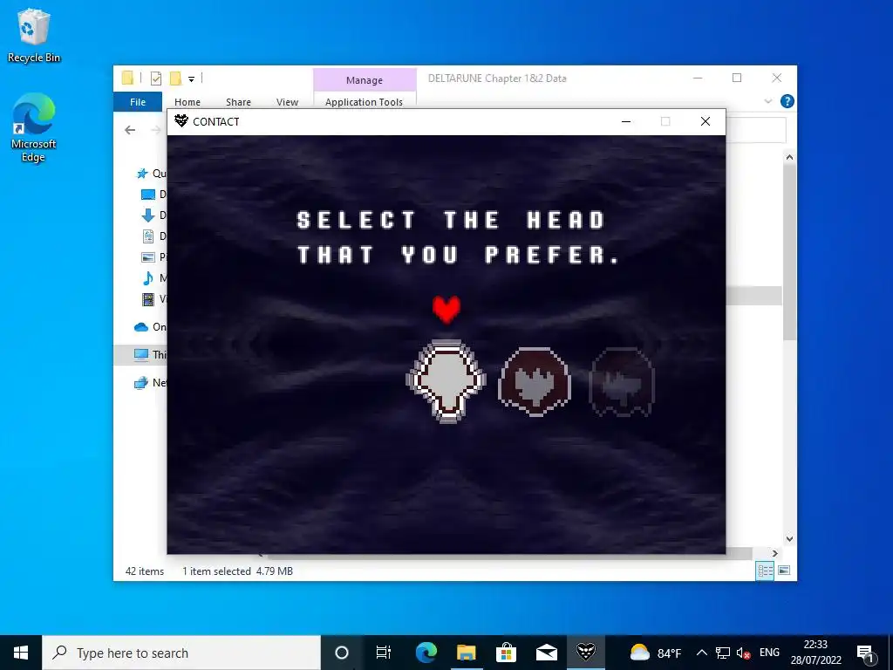Open the Windows Start menu
This screenshot has height=670, width=893.
pyautogui.click(x=21, y=653)
